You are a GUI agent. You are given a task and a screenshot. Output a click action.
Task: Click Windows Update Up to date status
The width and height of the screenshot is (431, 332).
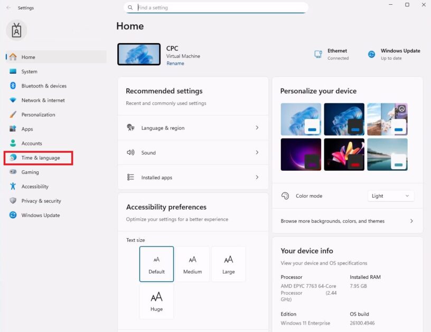(394, 54)
